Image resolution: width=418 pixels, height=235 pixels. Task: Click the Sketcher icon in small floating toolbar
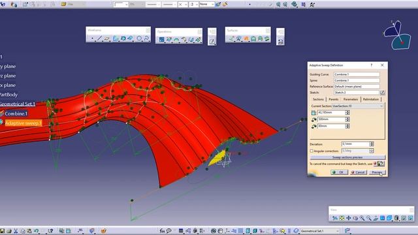[212, 41]
